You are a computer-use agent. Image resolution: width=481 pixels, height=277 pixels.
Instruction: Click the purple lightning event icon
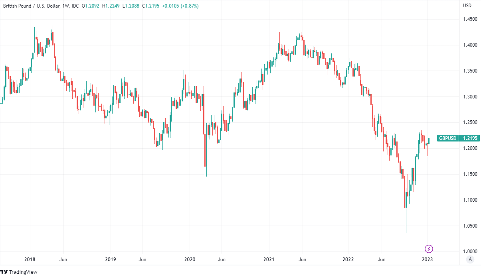429,249
